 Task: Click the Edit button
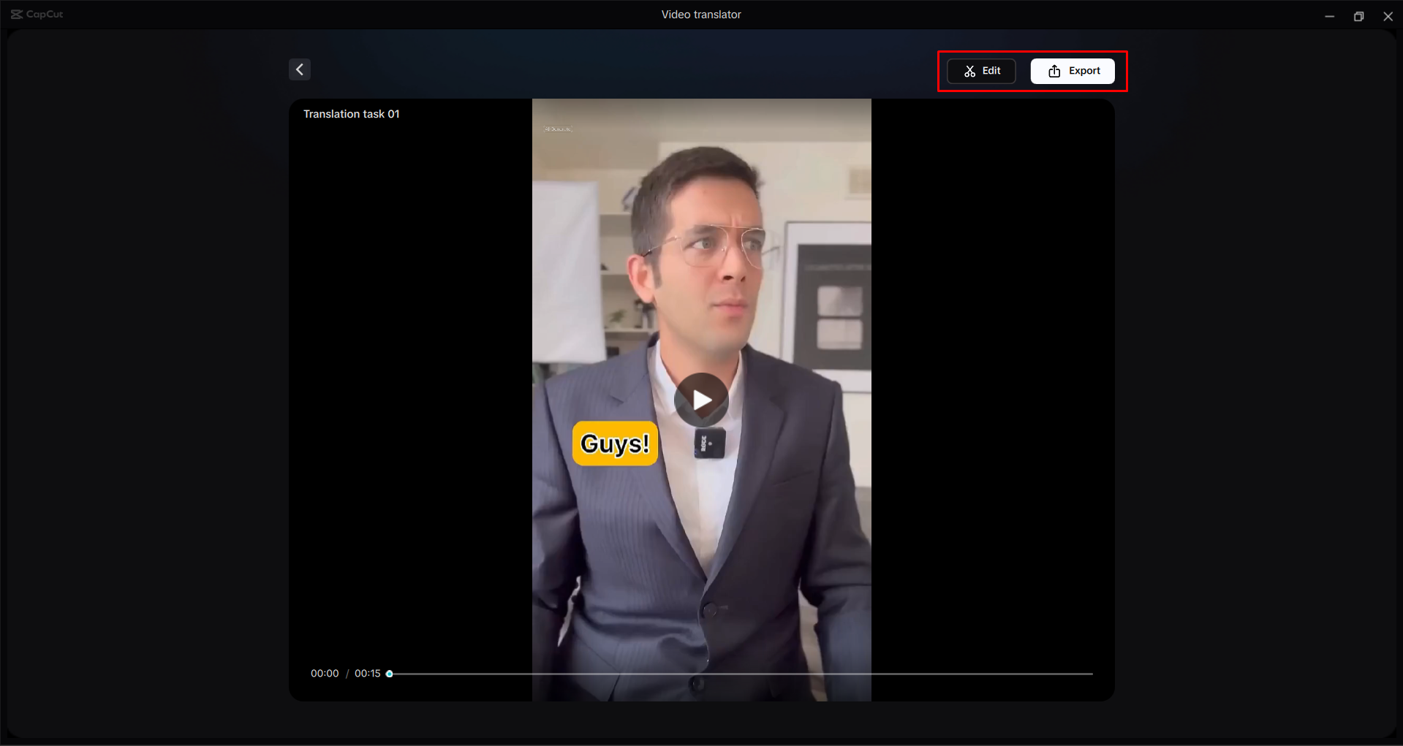(x=981, y=71)
